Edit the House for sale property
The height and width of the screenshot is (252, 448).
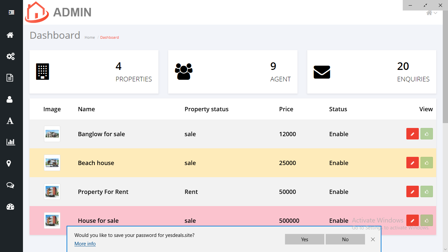click(412, 220)
